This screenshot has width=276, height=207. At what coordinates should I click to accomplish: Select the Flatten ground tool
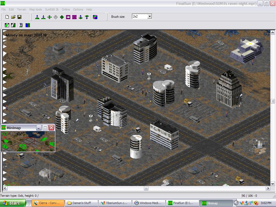click(x=50, y=17)
